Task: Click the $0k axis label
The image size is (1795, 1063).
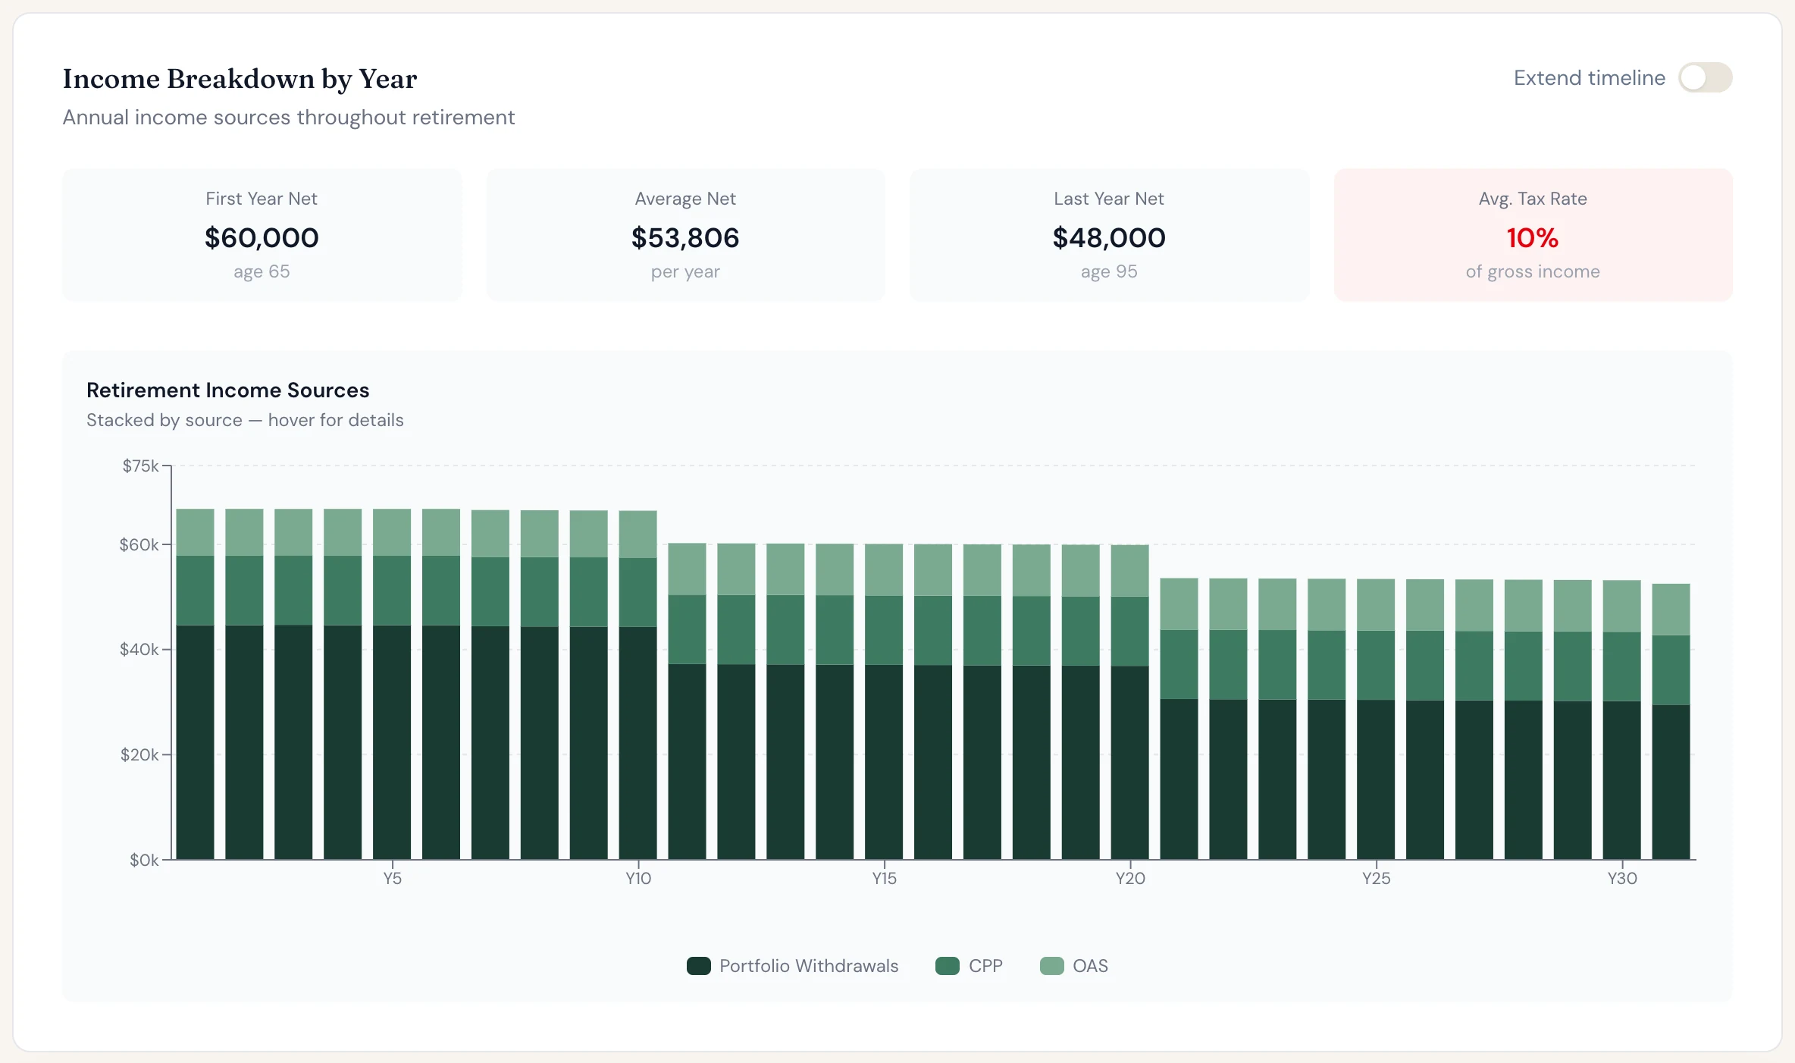Action: point(144,860)
